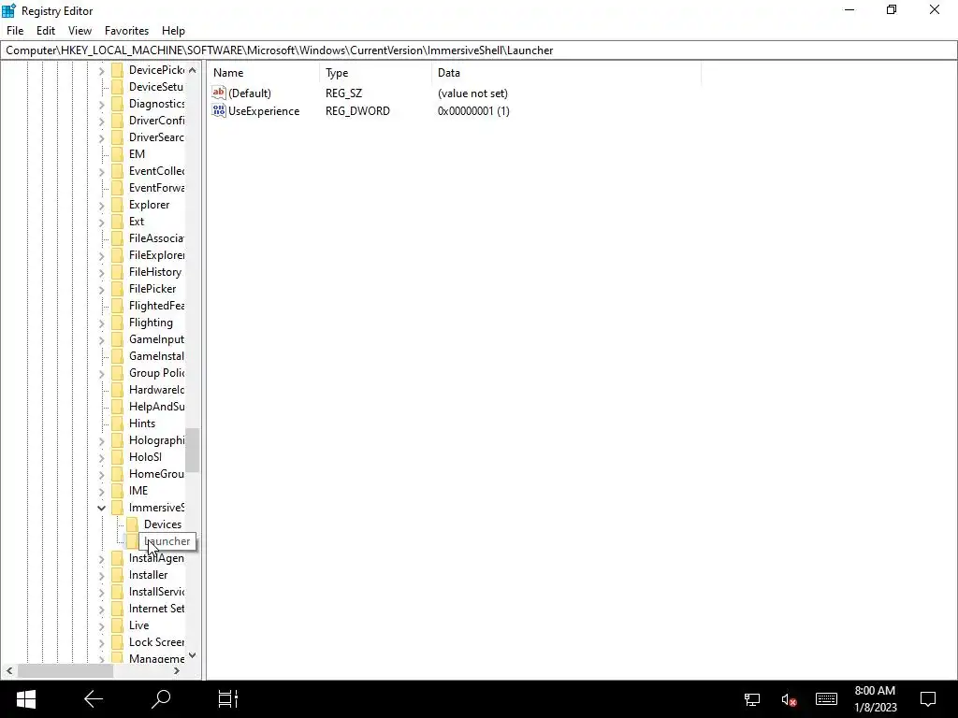958x718 pixels.
Task: Select the Devices subkey folder icon
Action: tap(132, 524)
